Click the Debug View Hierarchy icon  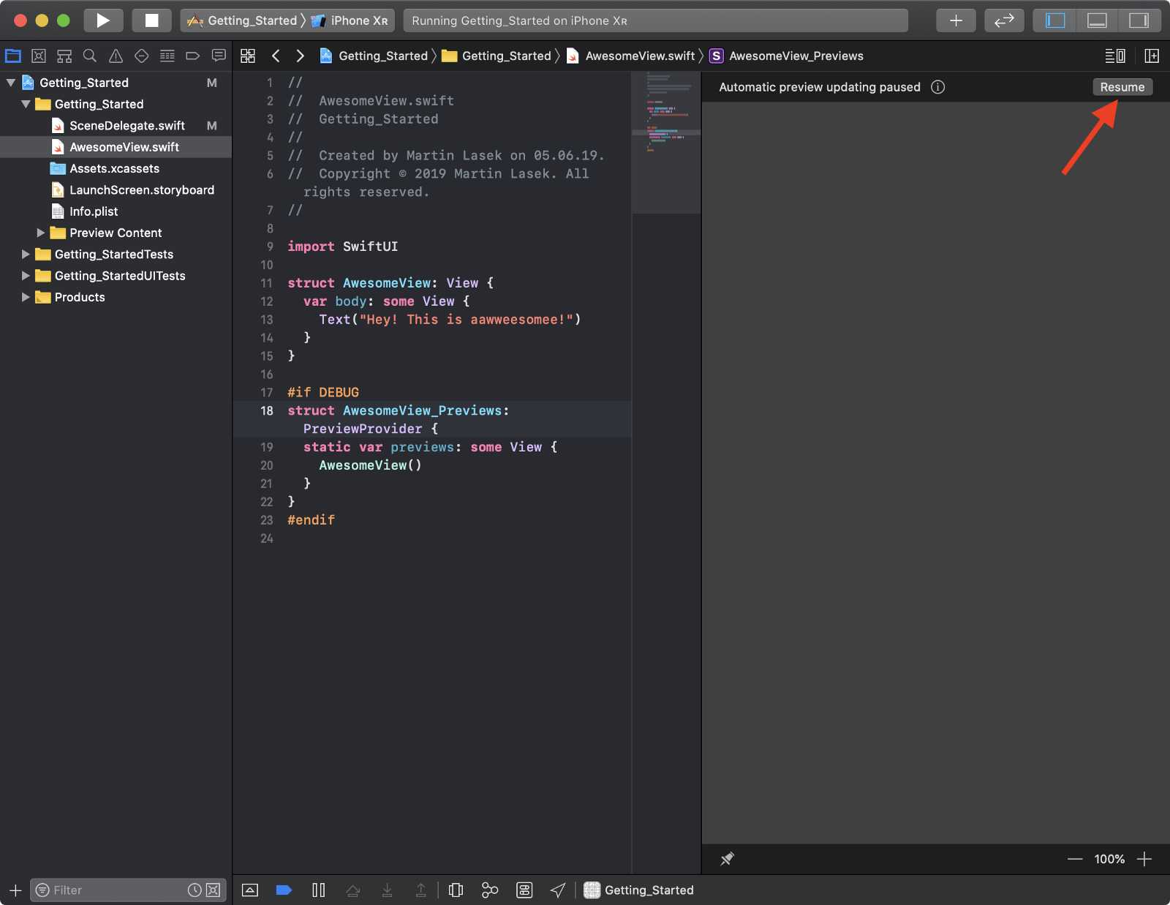coord(456,890)
